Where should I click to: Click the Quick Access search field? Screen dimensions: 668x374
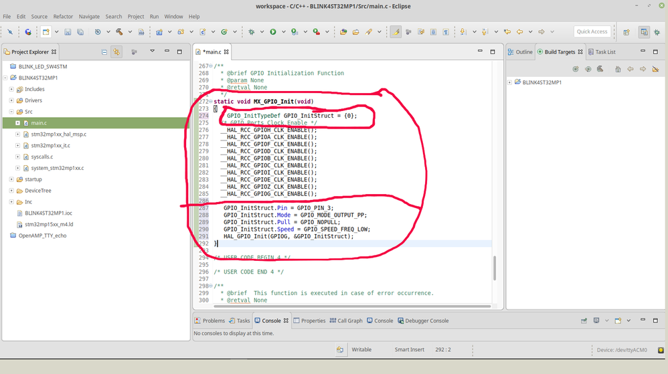tap(592, 31)
